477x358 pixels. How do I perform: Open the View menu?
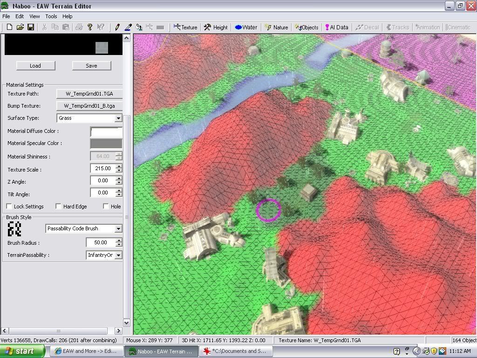(34, 16)
